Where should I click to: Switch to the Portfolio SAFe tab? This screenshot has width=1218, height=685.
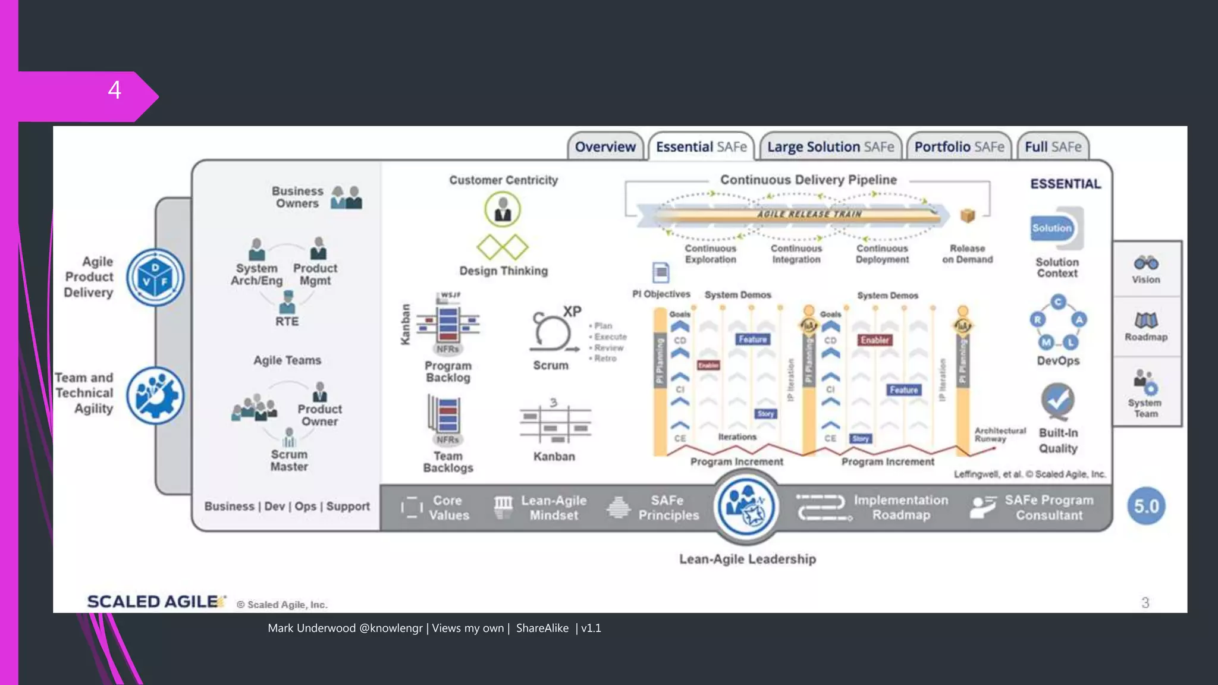pyautogui.click(x=959, y=147)
